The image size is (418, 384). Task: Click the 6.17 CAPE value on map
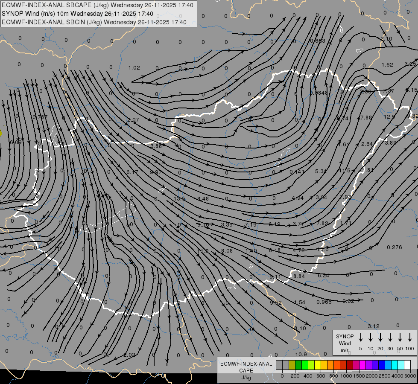[x=132, y=172]
